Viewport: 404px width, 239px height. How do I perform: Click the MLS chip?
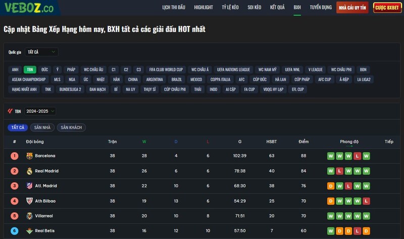point(57,79)
